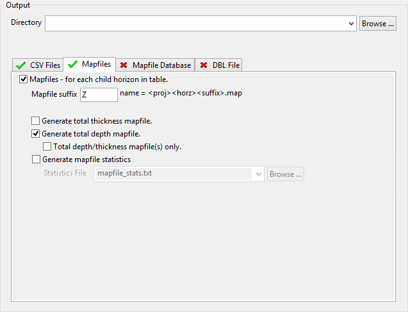Click the green checkmark icon on CSV Files tab
Screen dimensions: 408x312
coord(21,65)
